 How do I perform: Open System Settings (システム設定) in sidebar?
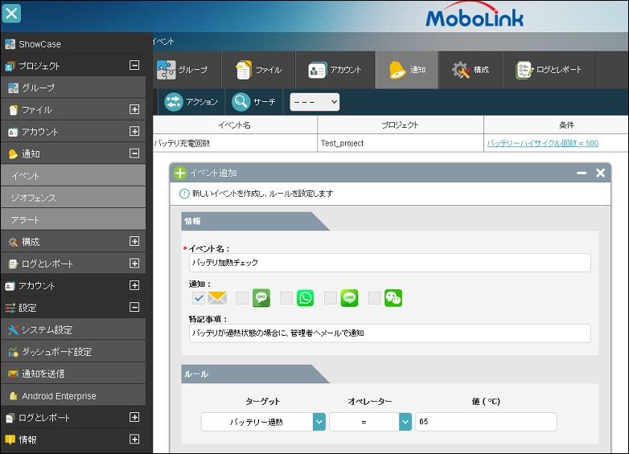47,329
